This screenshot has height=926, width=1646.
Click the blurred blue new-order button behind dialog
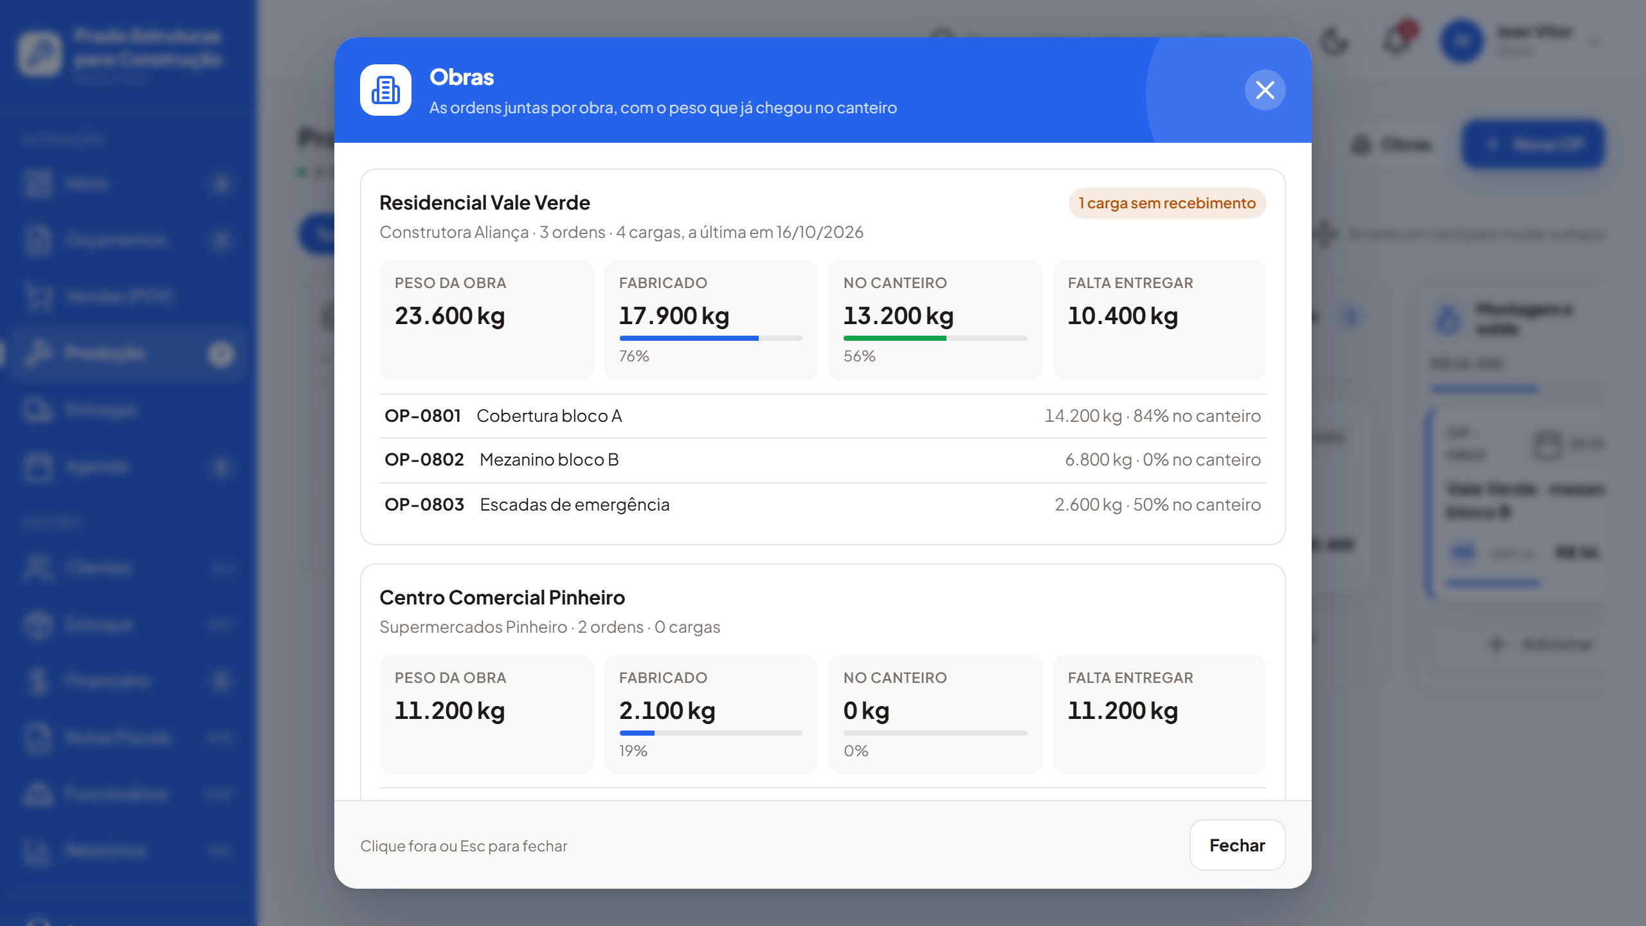click(x=1533, y=144)
